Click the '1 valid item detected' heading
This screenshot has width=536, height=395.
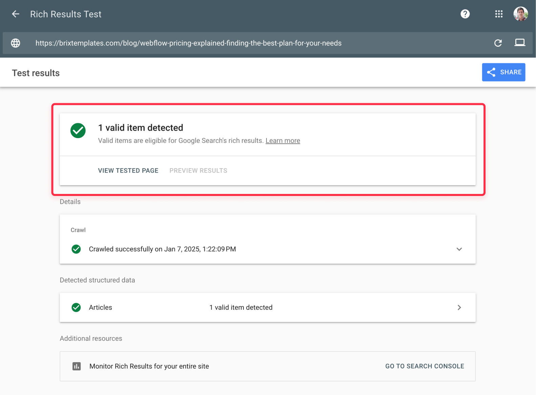[141, 128]
